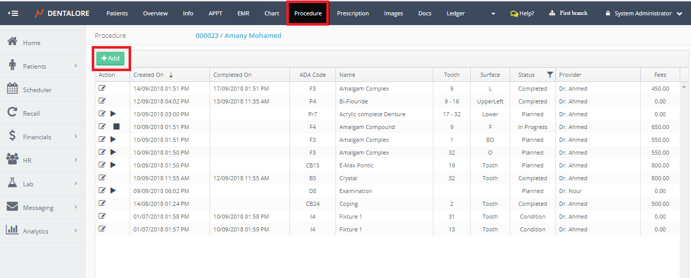Image resolution: width=691 pixels, height=278 pixels.
Task: Switch to the Prescription tab
Action: [x=352, y=13]
